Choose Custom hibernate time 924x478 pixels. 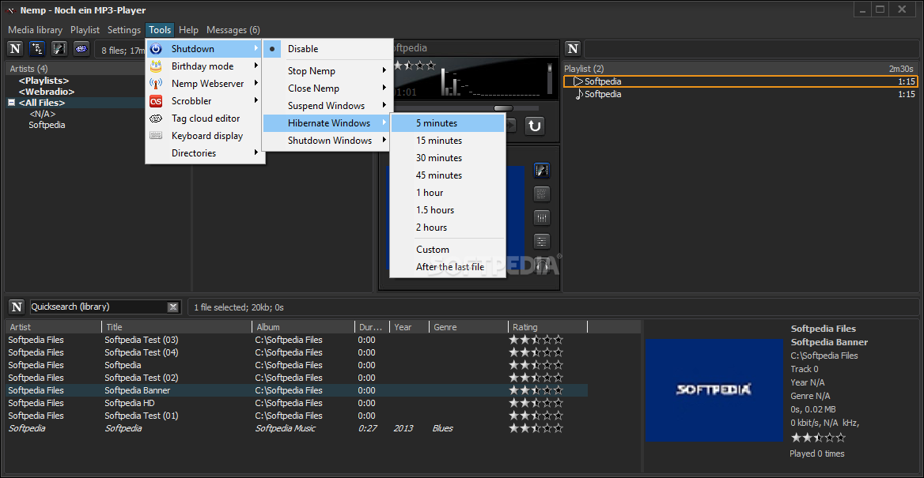pyautogui.click(x=447, y=250)
